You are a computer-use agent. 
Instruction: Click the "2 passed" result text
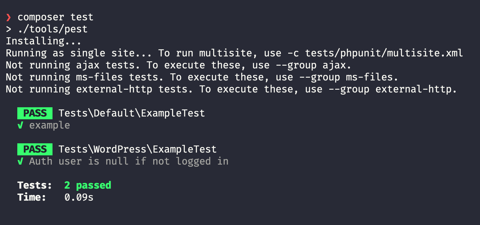87,185
